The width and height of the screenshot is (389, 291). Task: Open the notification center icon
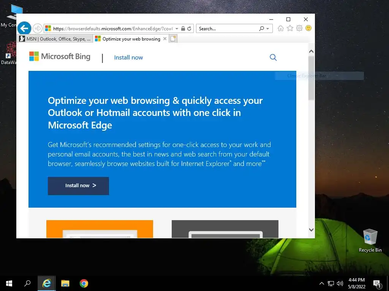click(377, 283)
